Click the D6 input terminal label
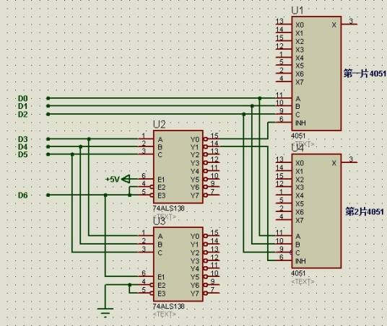387x326 pixels. pyautogui.click(x=23, y=195)
